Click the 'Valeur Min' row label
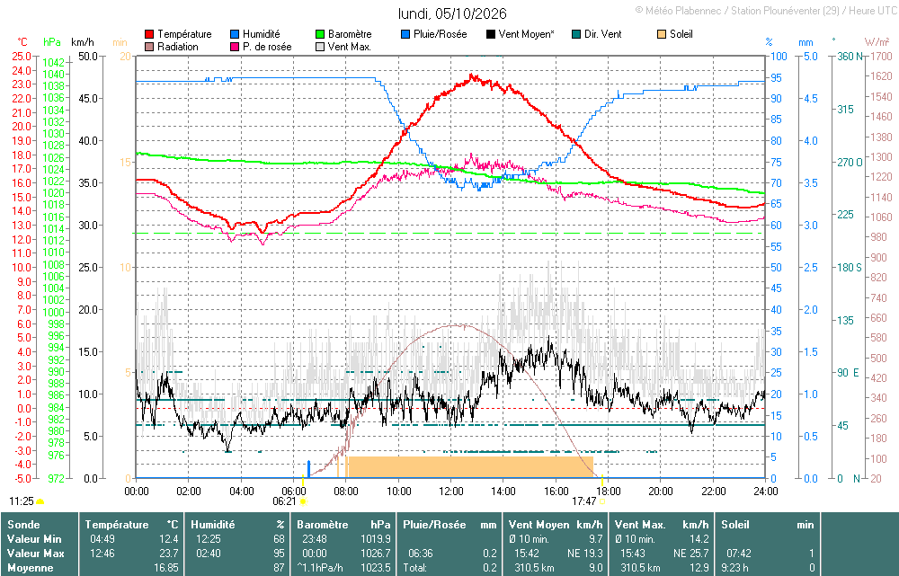Image resolution: width=899 pixels, height=576 pixels. point(34,539)
